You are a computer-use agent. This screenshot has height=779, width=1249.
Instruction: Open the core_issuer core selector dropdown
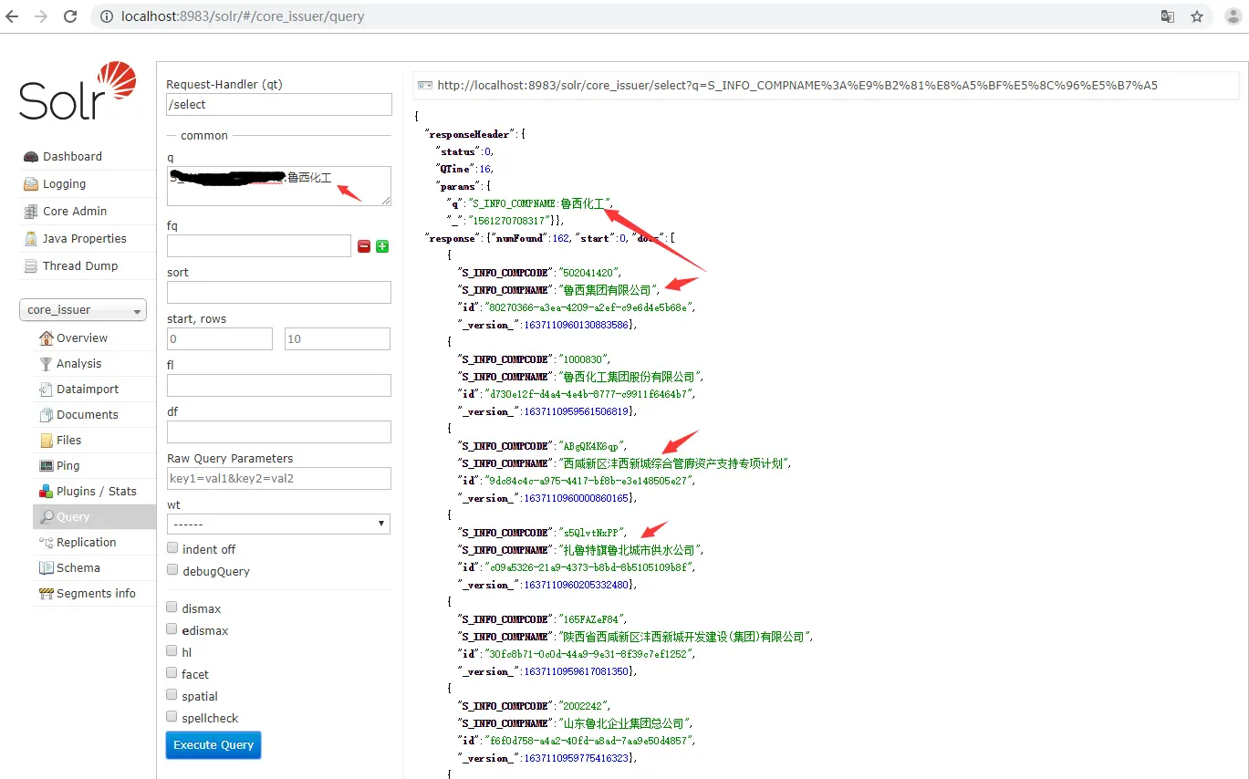pyautogui.click(x=83, y=310)
